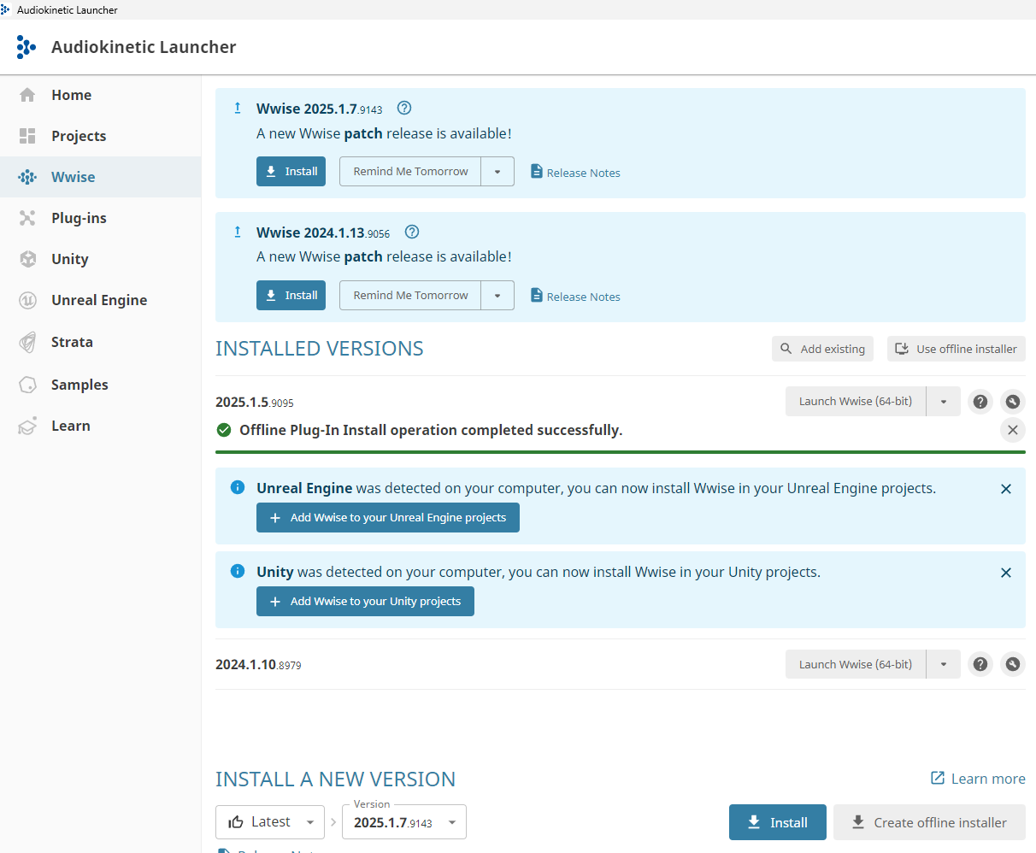1036x853 pixels.
Task: Expand launch options for version 2025.1.5
Action: (x=944, y=401)
